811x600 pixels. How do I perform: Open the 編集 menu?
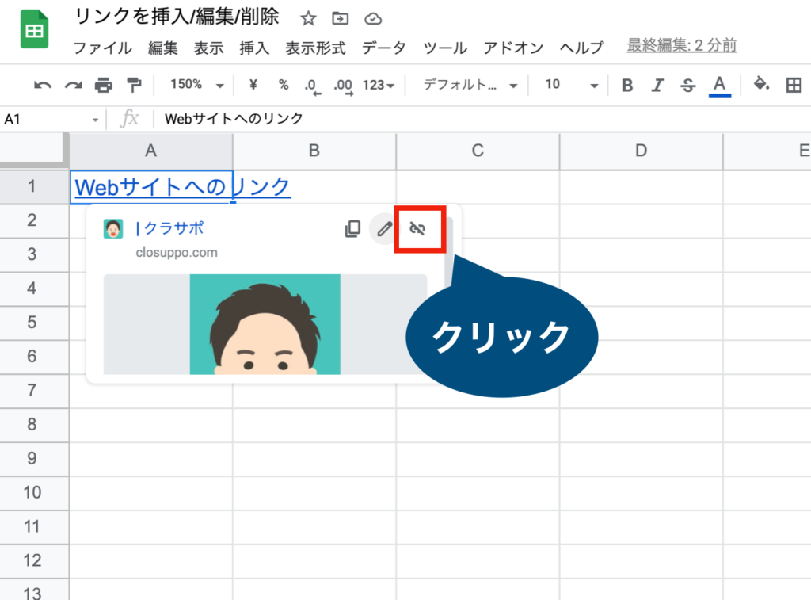pos(162,48)
